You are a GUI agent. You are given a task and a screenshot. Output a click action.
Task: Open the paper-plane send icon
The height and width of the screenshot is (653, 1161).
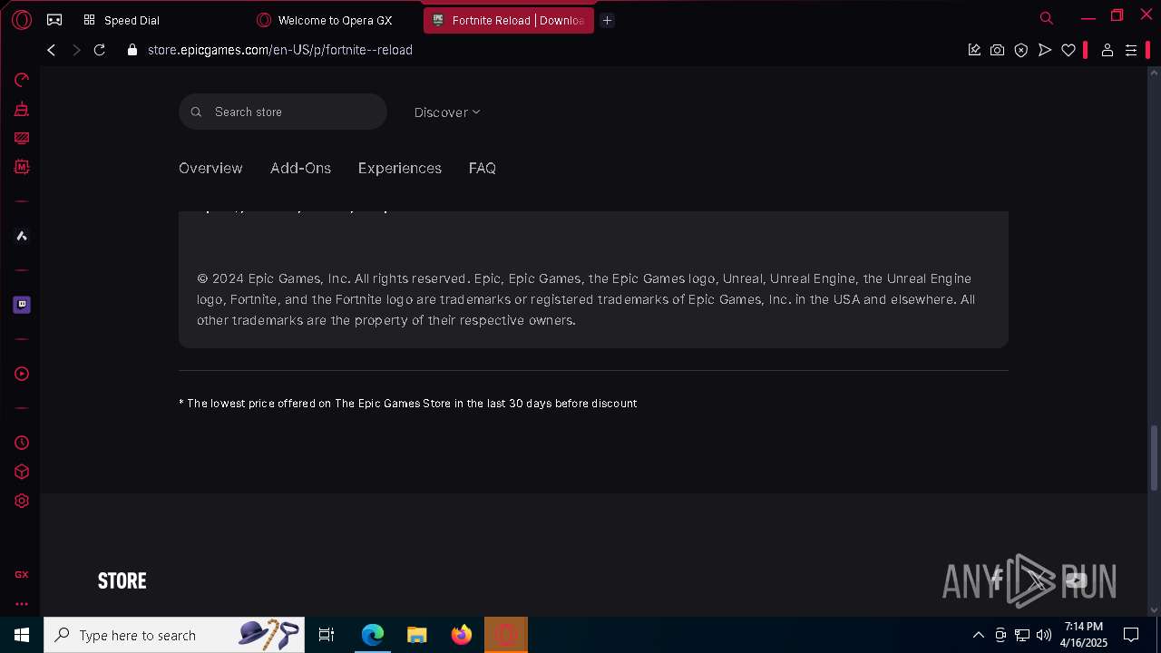point(1045,50)
